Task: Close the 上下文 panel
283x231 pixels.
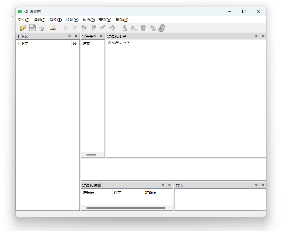Action: pyautogui.click(x=76, y=36)
